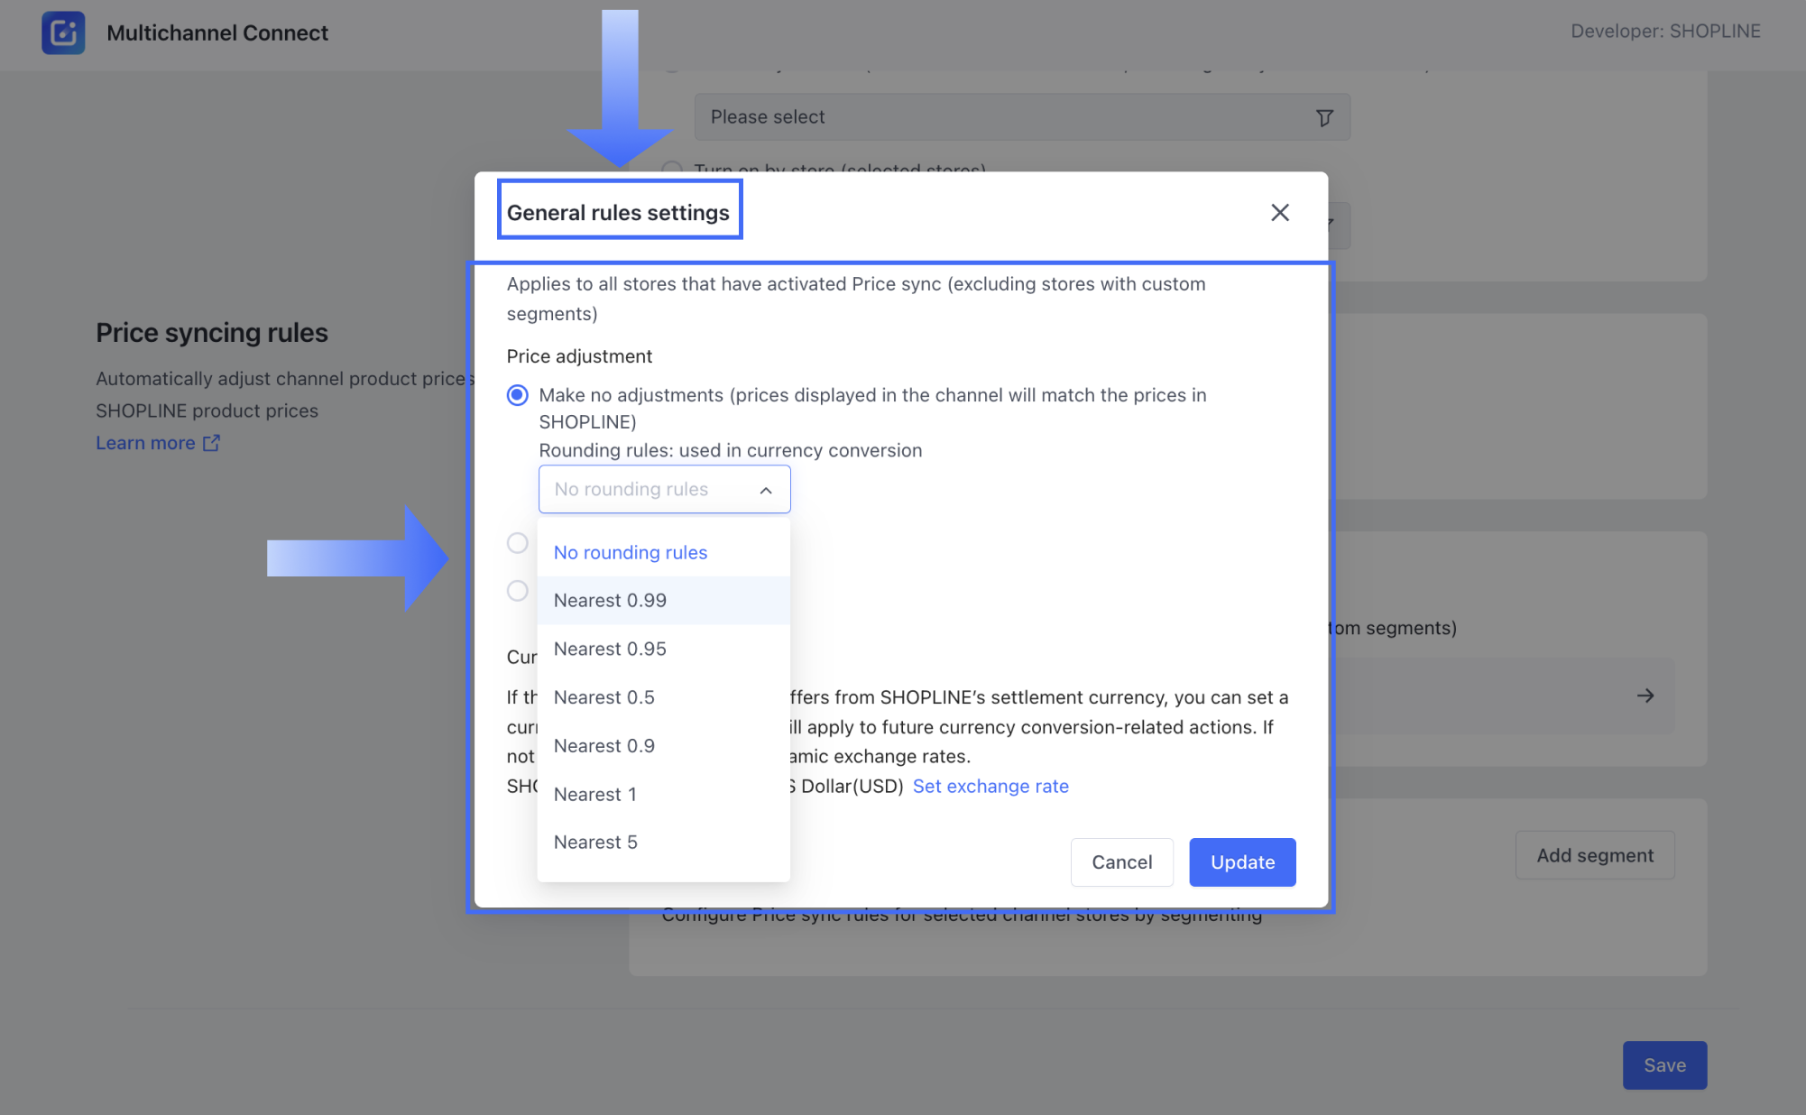Screen dimensions: 1806x1115
Task: Select the second price adjustment radio button
Action: pos(517,543)
